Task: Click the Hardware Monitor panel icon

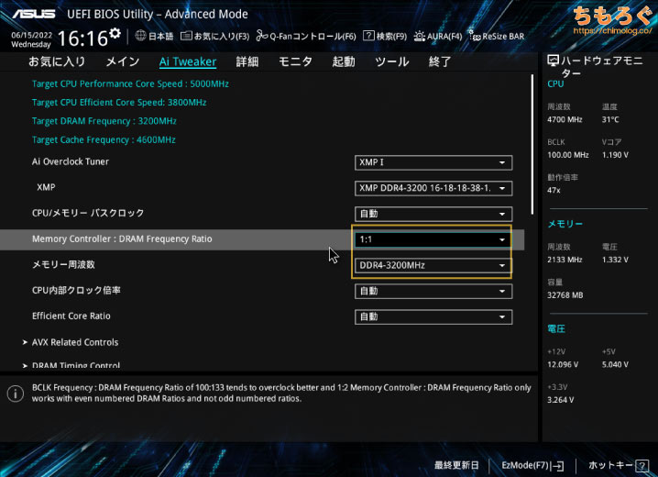Action: click(554, 61)
